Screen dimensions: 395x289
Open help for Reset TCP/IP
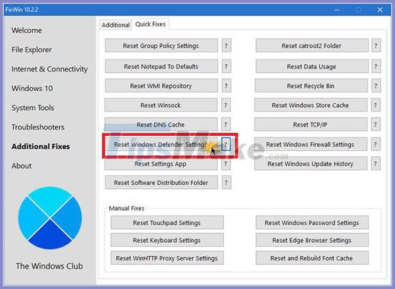click(375, 125)
